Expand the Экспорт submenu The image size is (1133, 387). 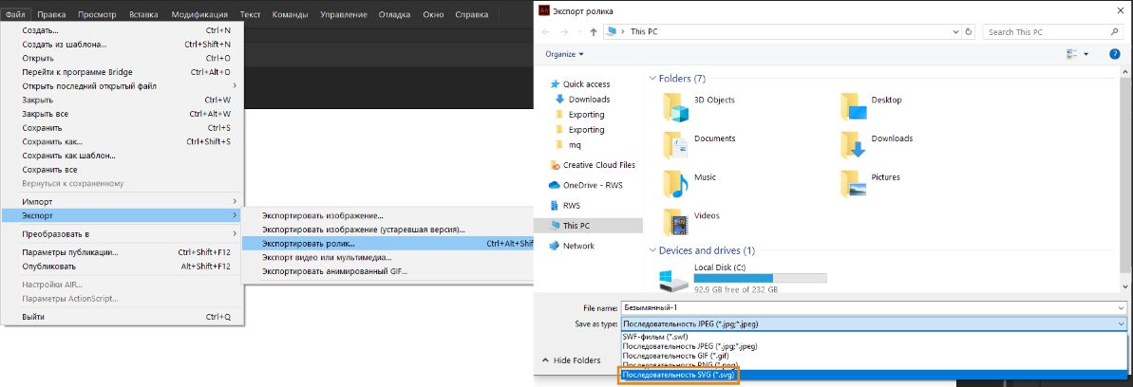click(123, 216)
